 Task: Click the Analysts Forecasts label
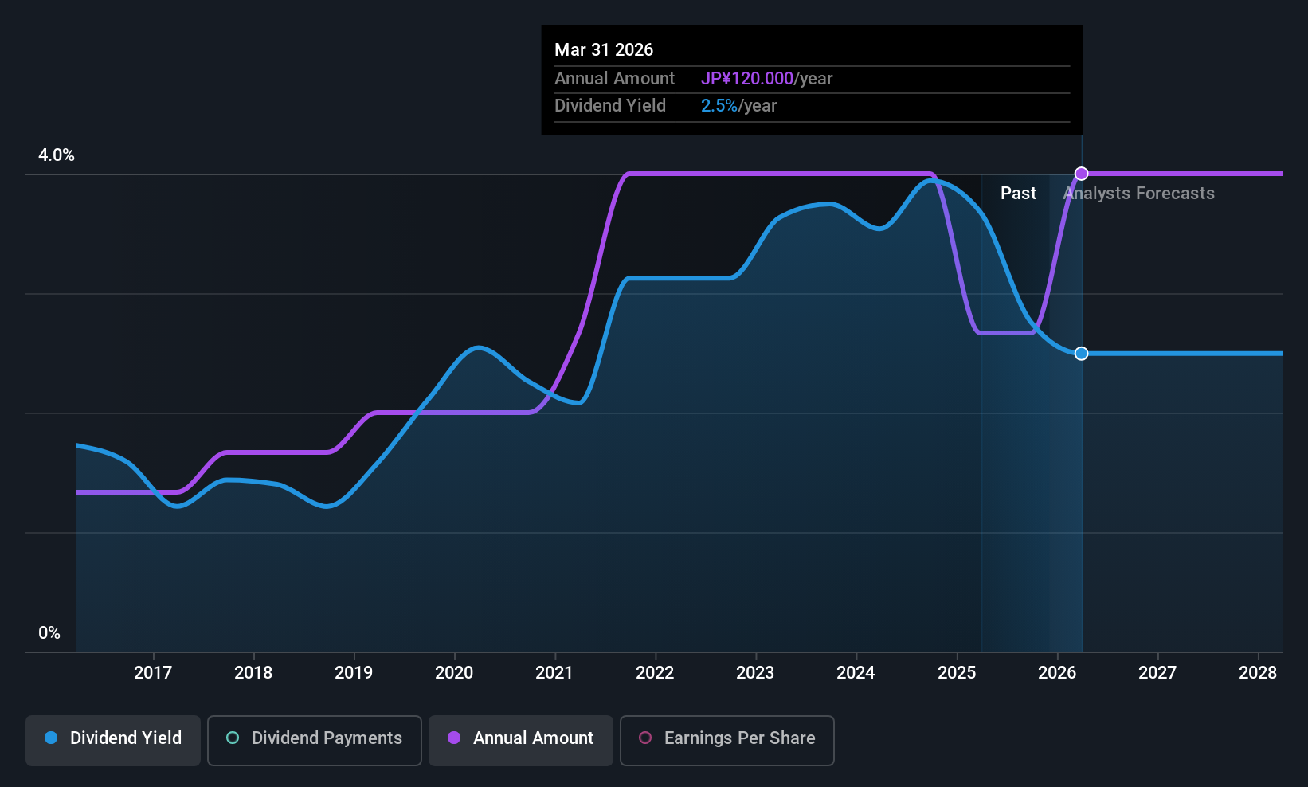1139,194
